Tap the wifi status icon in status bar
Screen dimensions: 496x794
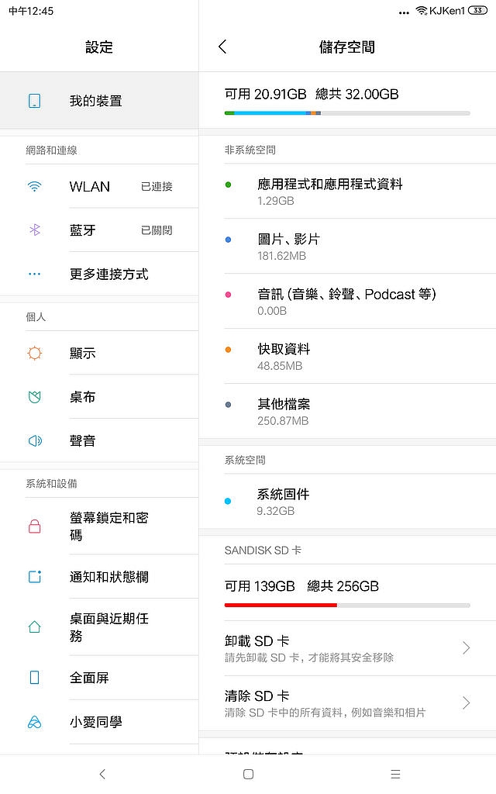[421, 11]
